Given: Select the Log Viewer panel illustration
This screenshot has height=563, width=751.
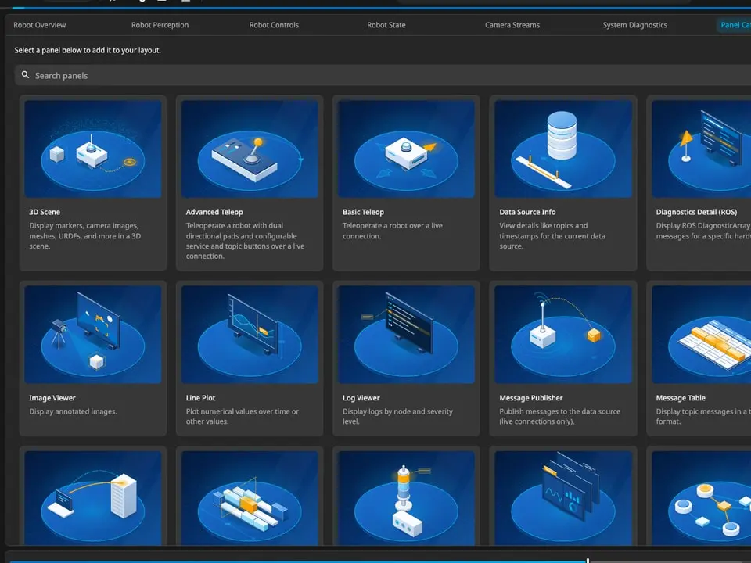Looking at the screenshot, I should click(406, 335).
